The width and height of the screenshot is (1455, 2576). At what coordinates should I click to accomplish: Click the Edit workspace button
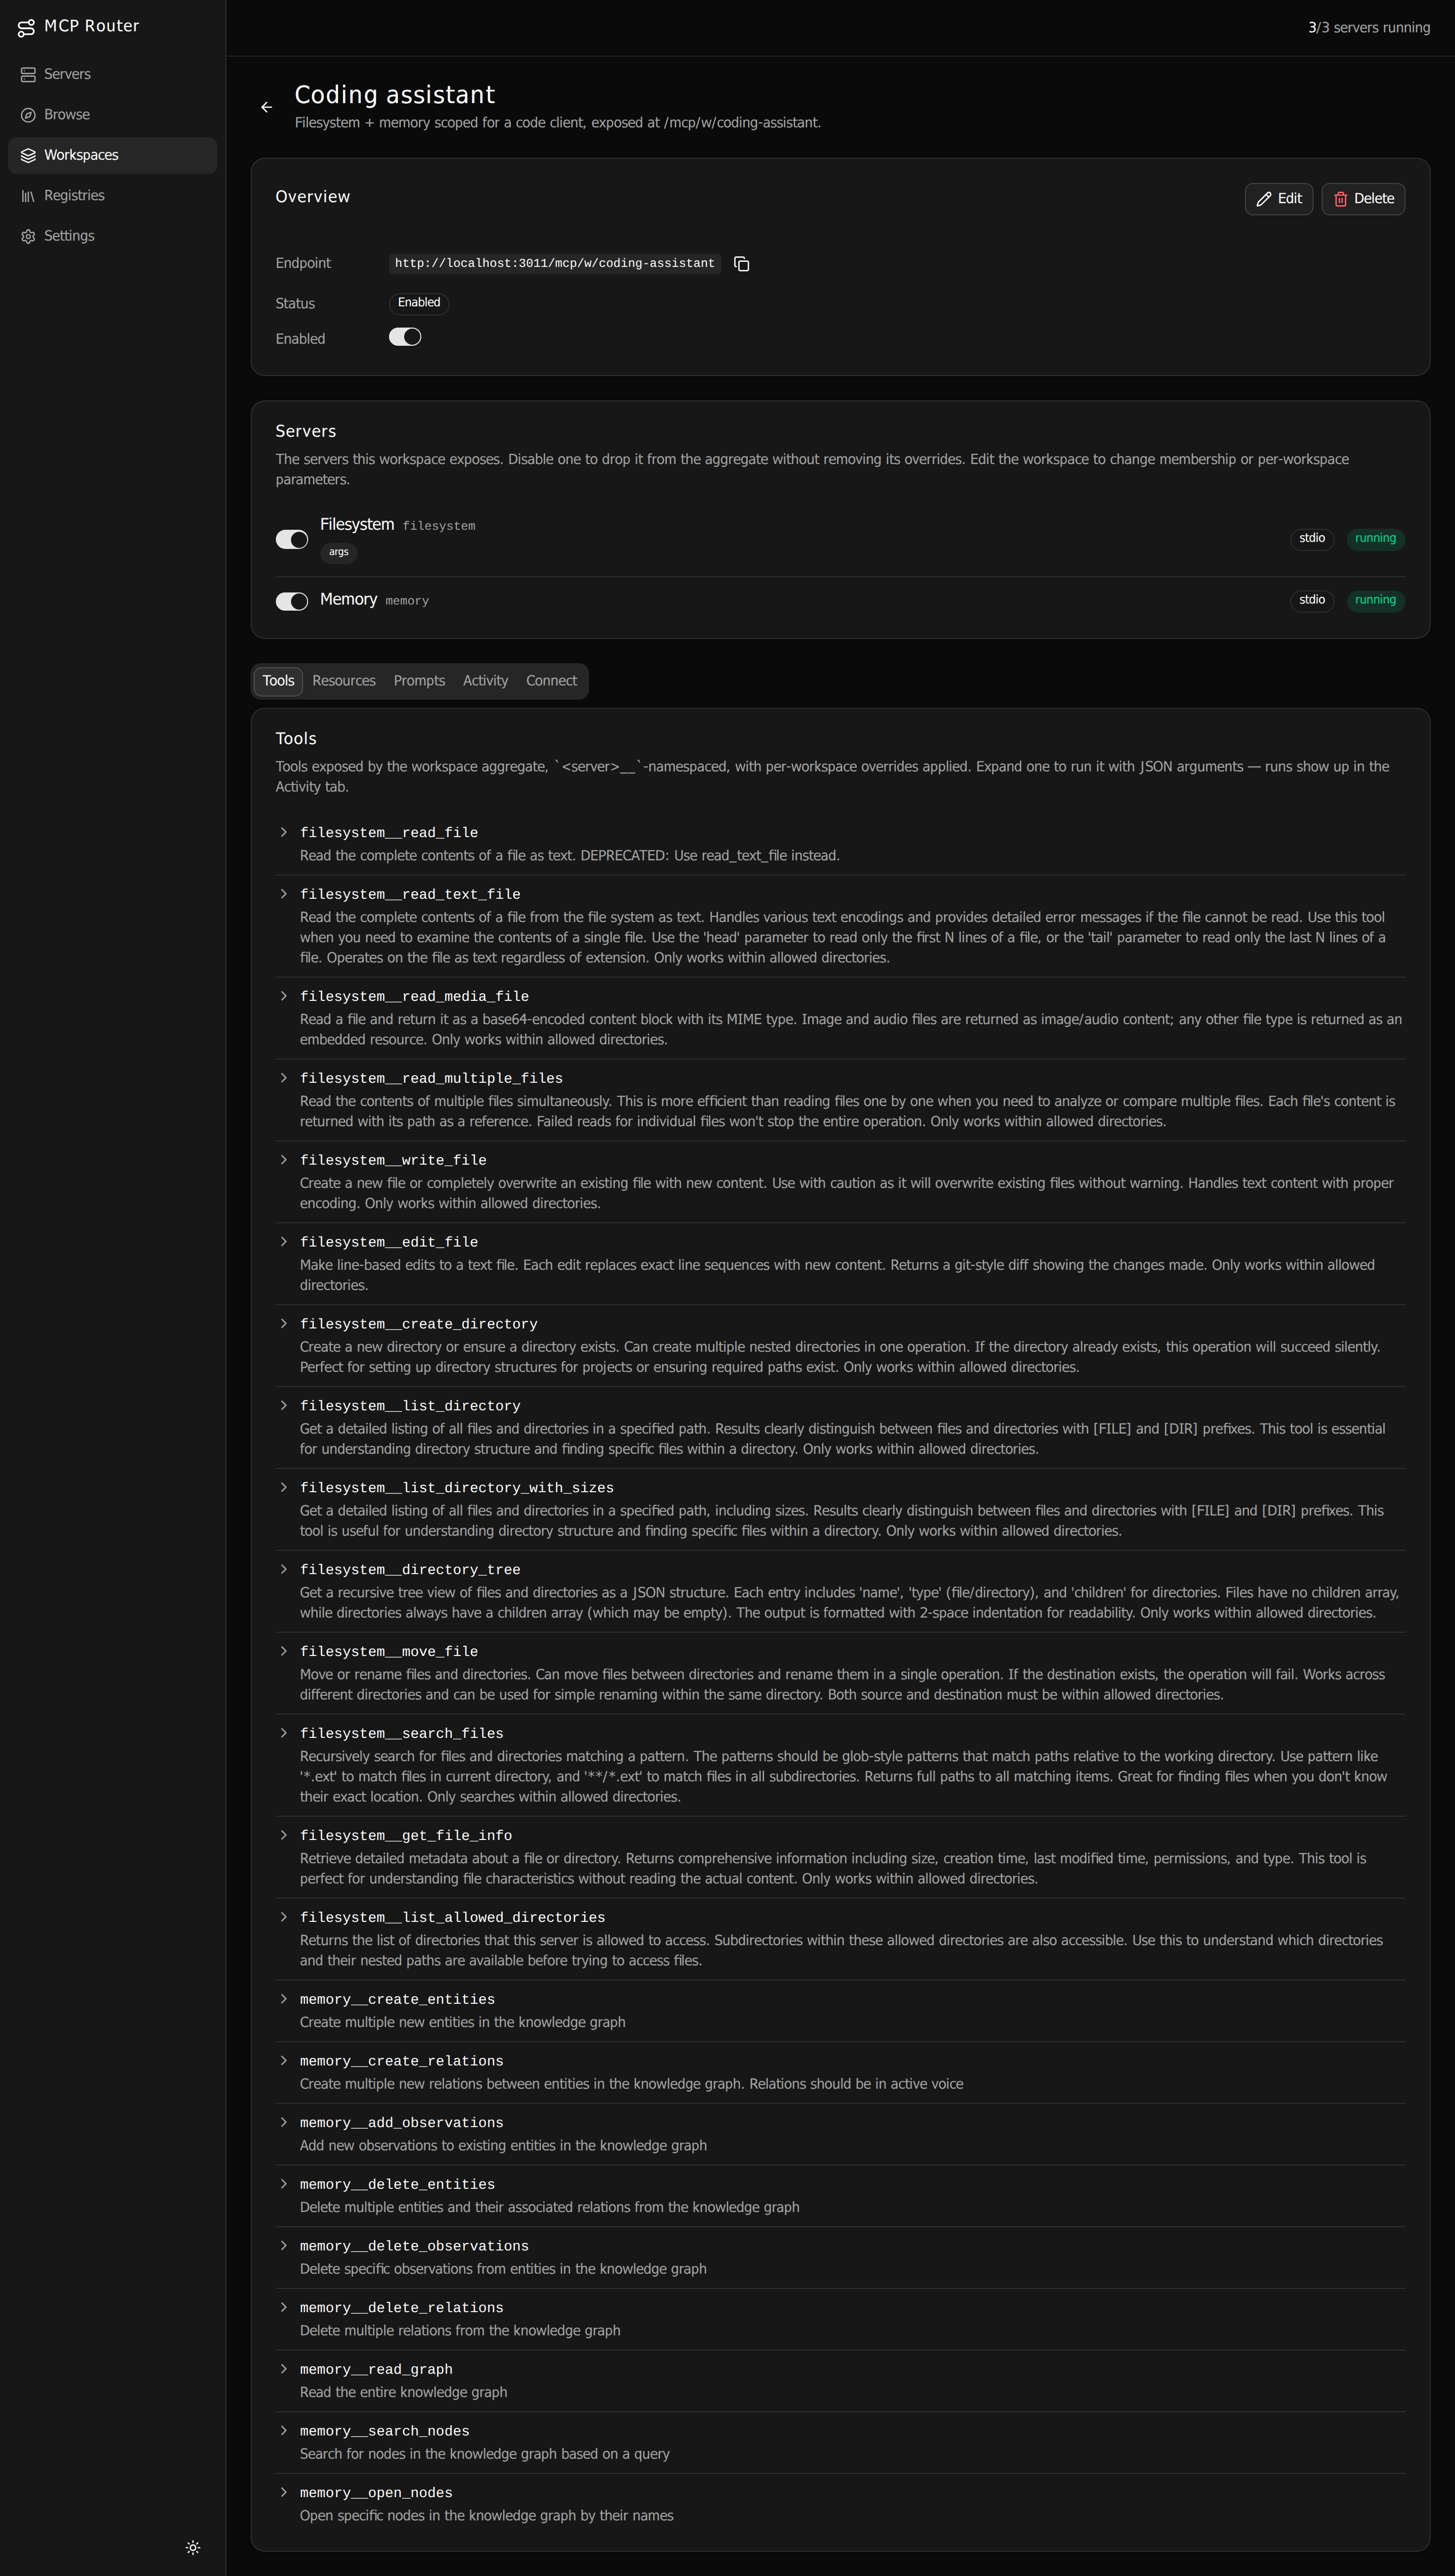1278,199
